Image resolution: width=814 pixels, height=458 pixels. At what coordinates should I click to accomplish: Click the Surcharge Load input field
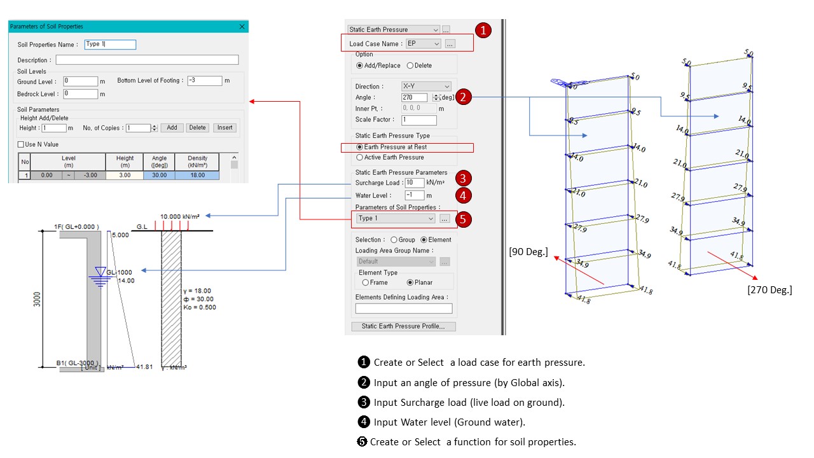[414, 183]
